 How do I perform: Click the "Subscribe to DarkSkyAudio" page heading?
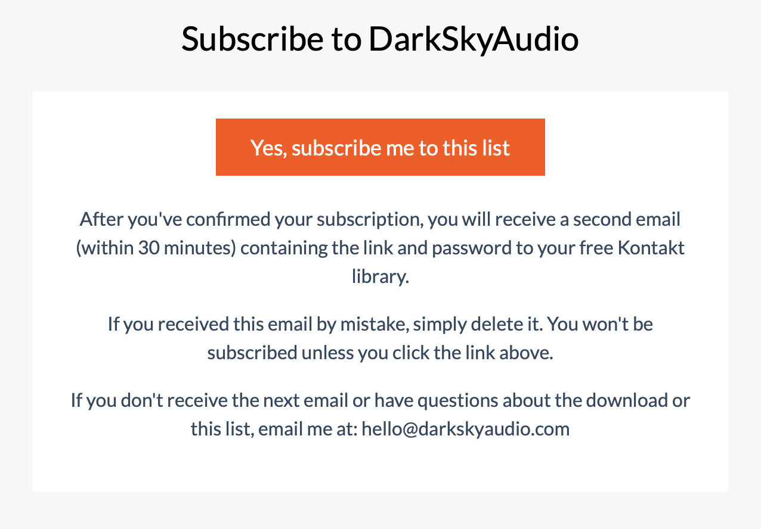(x=380, y=39)
